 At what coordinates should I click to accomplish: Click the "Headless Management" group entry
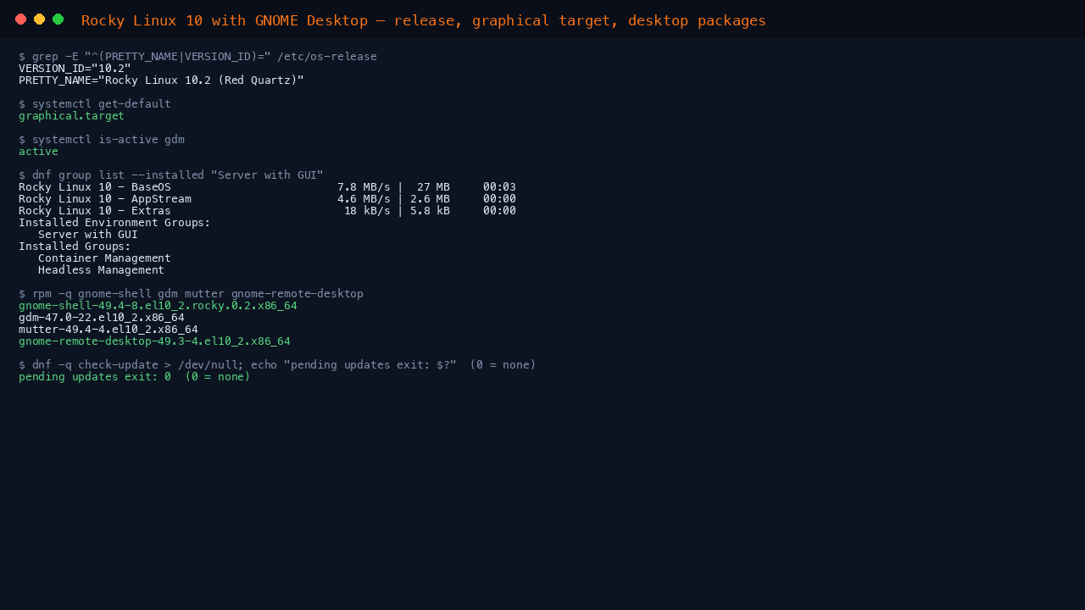pyautogui.click(x=101, y=270)
